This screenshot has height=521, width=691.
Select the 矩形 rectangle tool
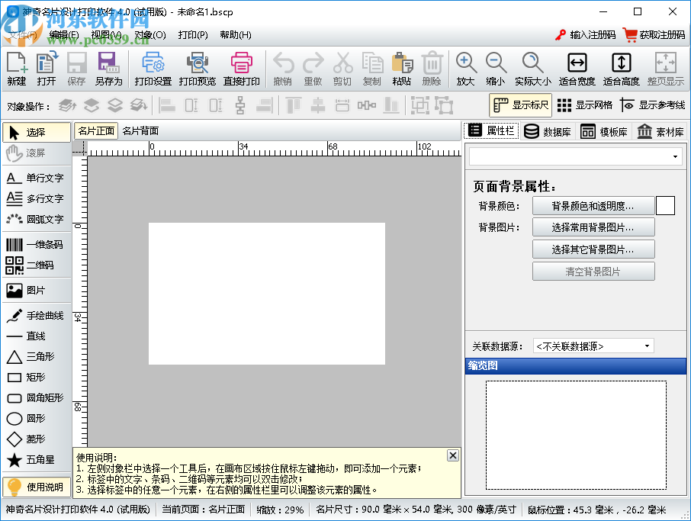(x=37, y=377)
